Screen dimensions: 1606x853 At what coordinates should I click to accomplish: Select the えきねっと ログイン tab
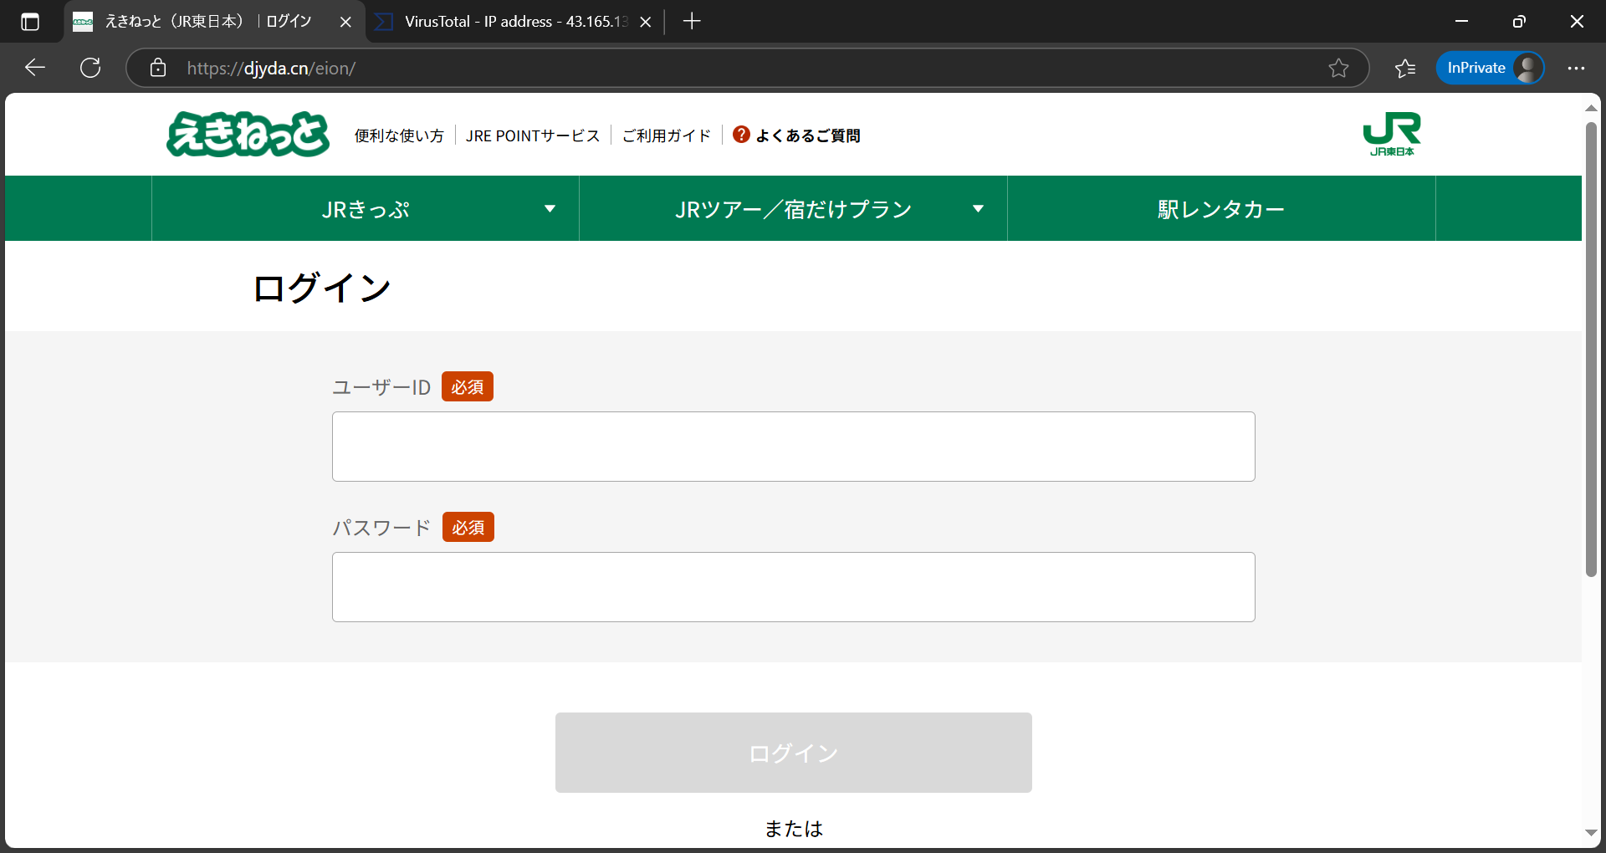214,22
